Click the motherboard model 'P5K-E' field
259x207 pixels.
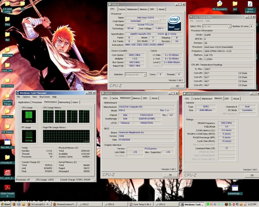(136, 110)
